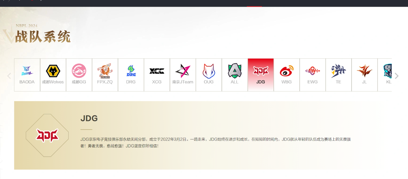Viewport: 408px width, 179px height.
Task: Show previous teams with left arrow
Action: [9, 76]
